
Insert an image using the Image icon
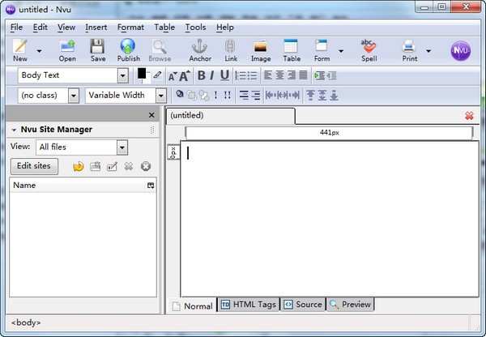coord(261,50)
